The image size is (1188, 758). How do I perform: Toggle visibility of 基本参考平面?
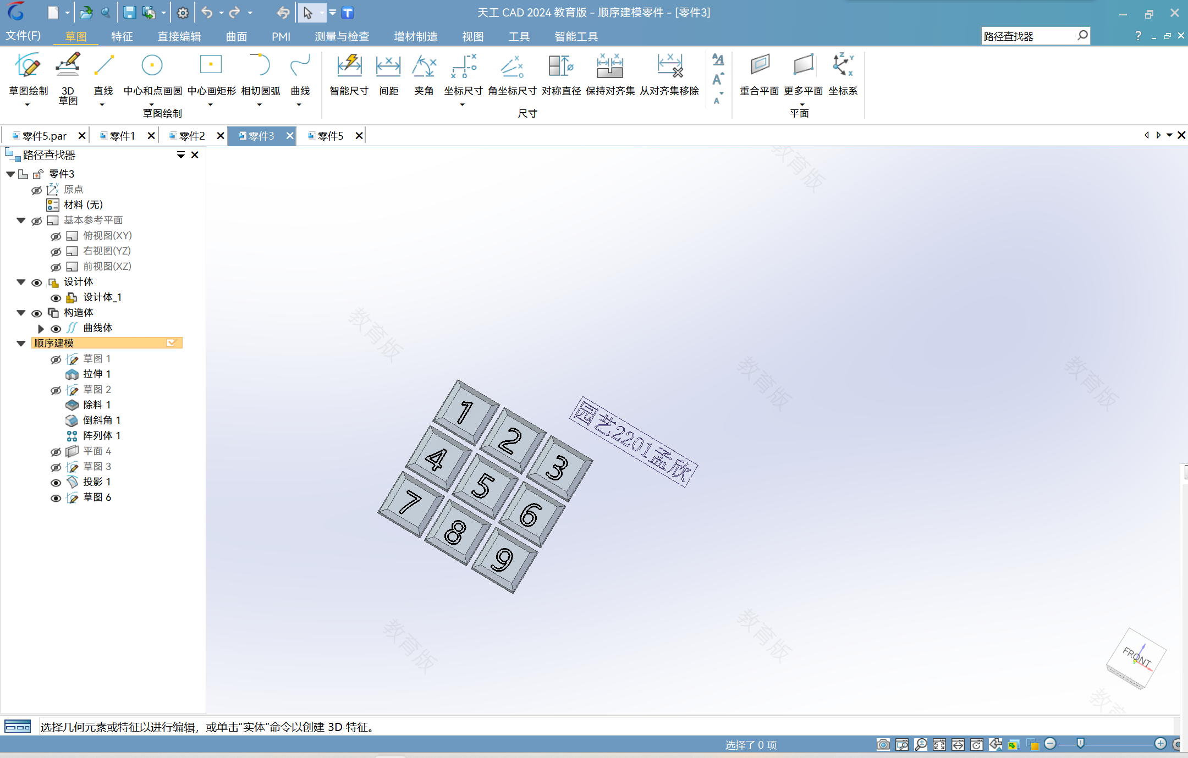(x=36, y=220)
